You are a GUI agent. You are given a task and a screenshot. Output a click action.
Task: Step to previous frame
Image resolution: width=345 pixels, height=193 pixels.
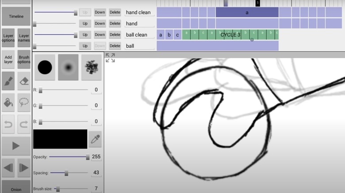tap(8, 168)
